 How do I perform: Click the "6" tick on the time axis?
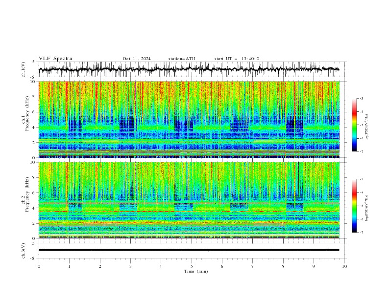point(222,266)
